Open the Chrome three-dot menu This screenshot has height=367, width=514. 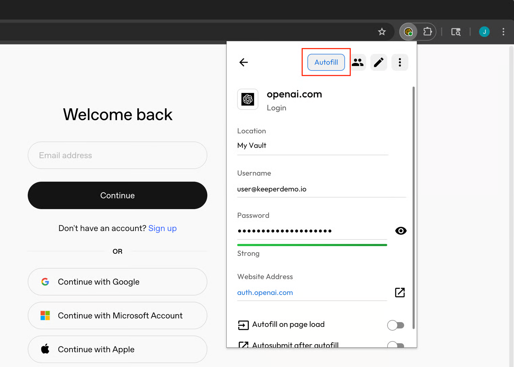[503, 32]
